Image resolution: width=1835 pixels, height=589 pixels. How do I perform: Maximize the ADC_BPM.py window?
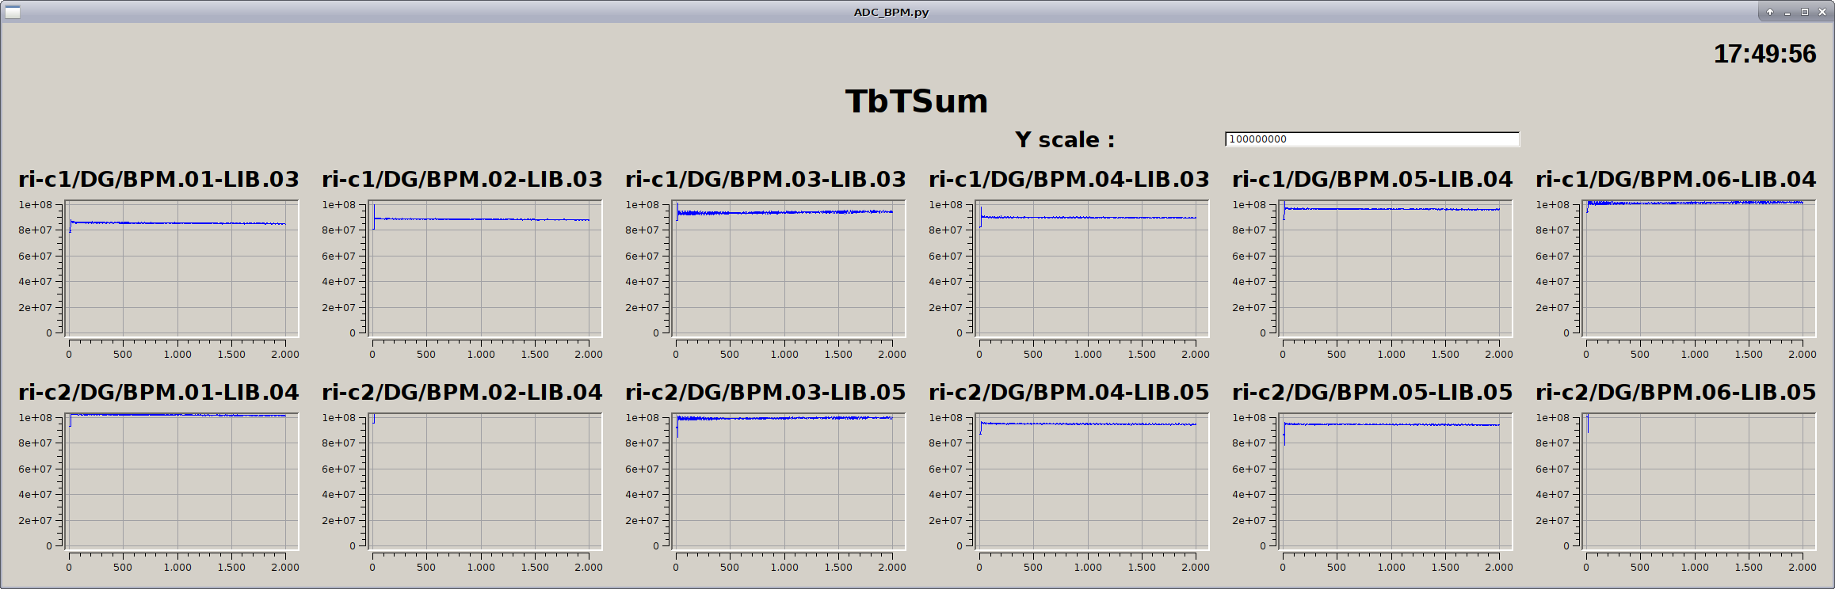[x=1805, y=12]
